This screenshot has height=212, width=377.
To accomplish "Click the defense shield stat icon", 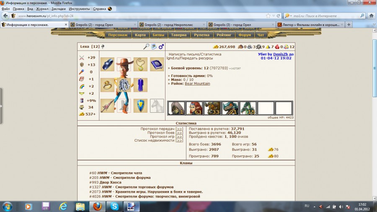I will point(82,65).
